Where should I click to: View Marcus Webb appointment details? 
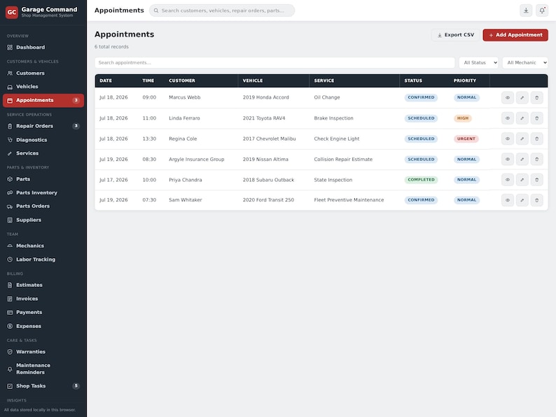508,98
